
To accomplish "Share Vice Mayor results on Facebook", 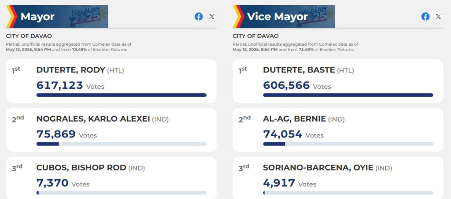I will pos(425,17).
